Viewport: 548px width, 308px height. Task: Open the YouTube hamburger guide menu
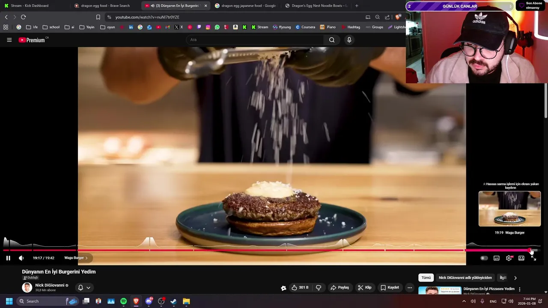click(9, 40)
